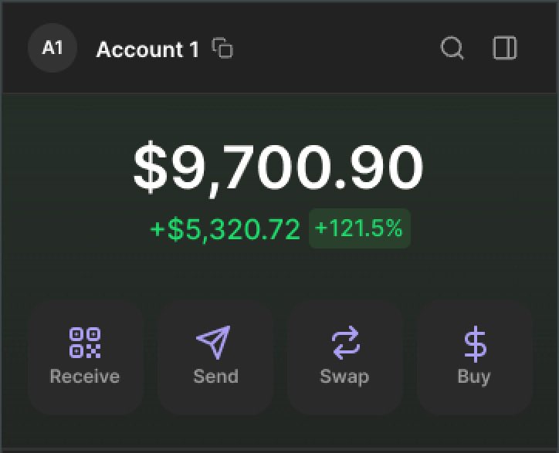Select the Swap tile background

(x=345, y=357)
